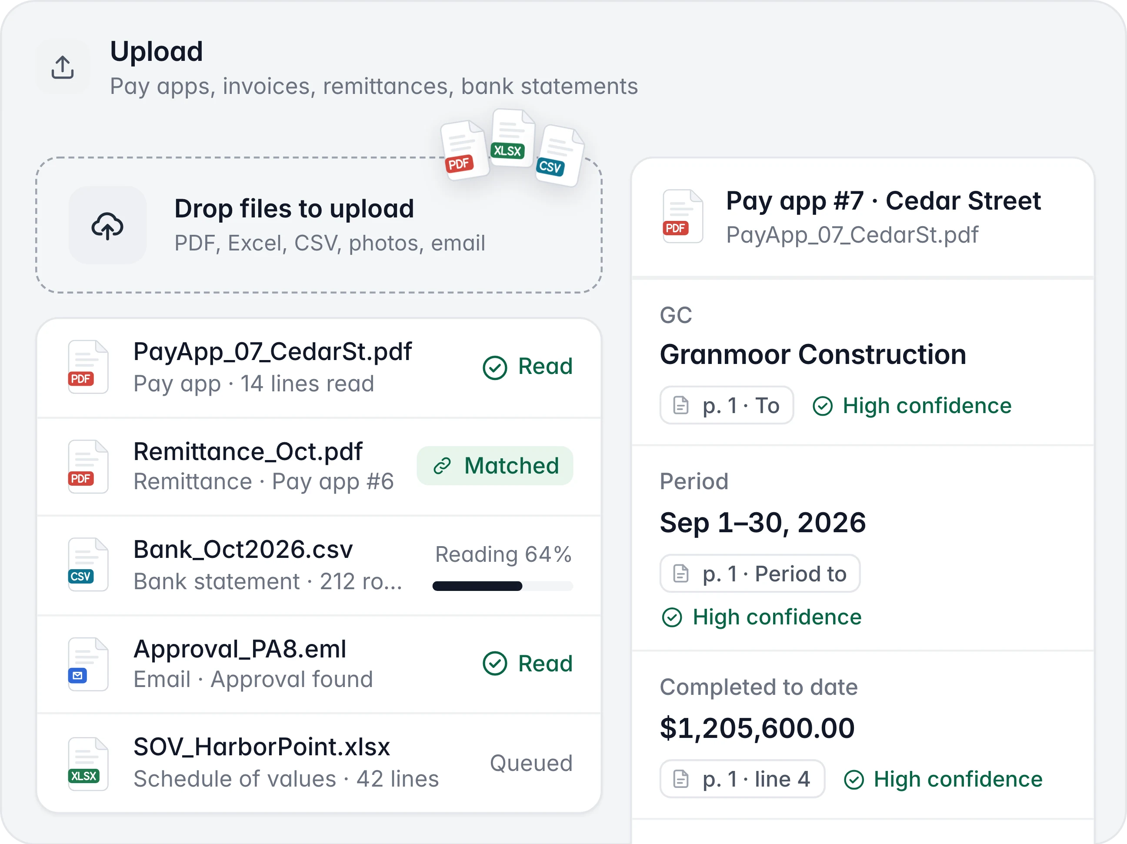Click the 'Pay app #7 · Cedar Street' title

click(x=884, y=201)
